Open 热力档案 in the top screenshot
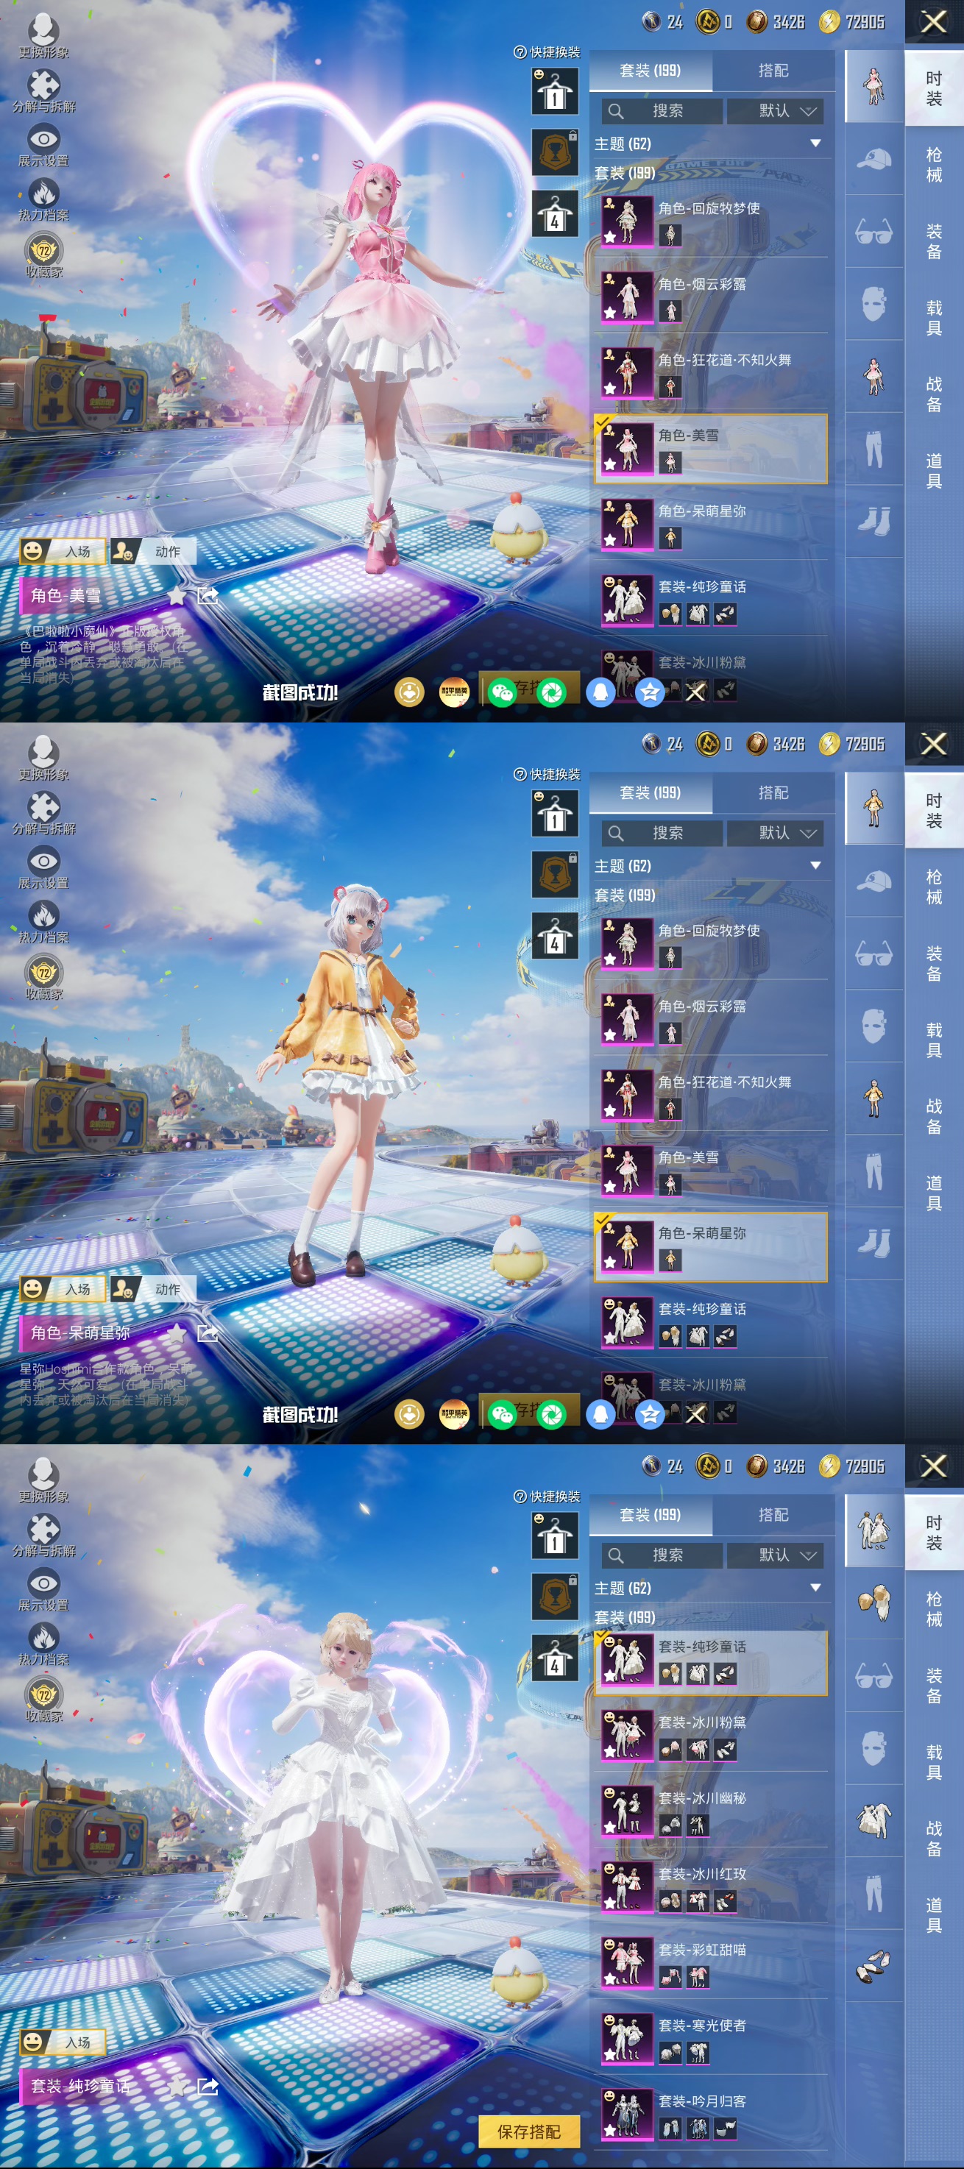Image resolution: width=964 pixels, height=2169 pixels. (43, 200)
